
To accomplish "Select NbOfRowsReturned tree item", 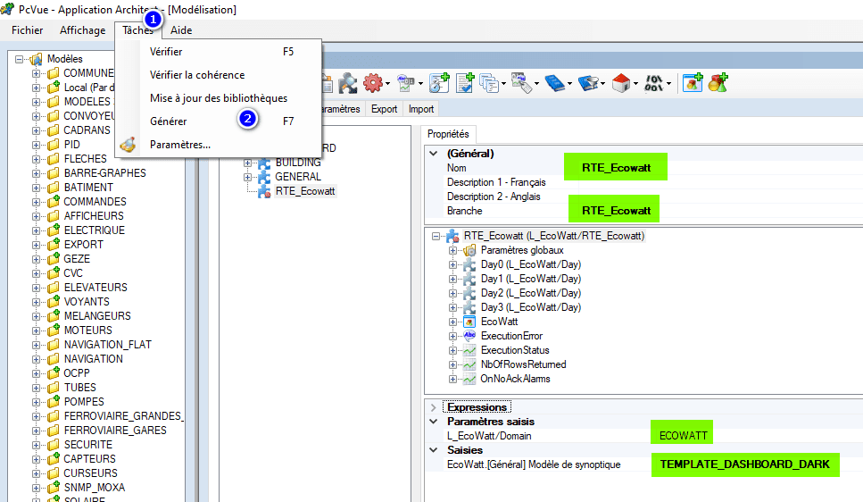I will pos(523,364).
